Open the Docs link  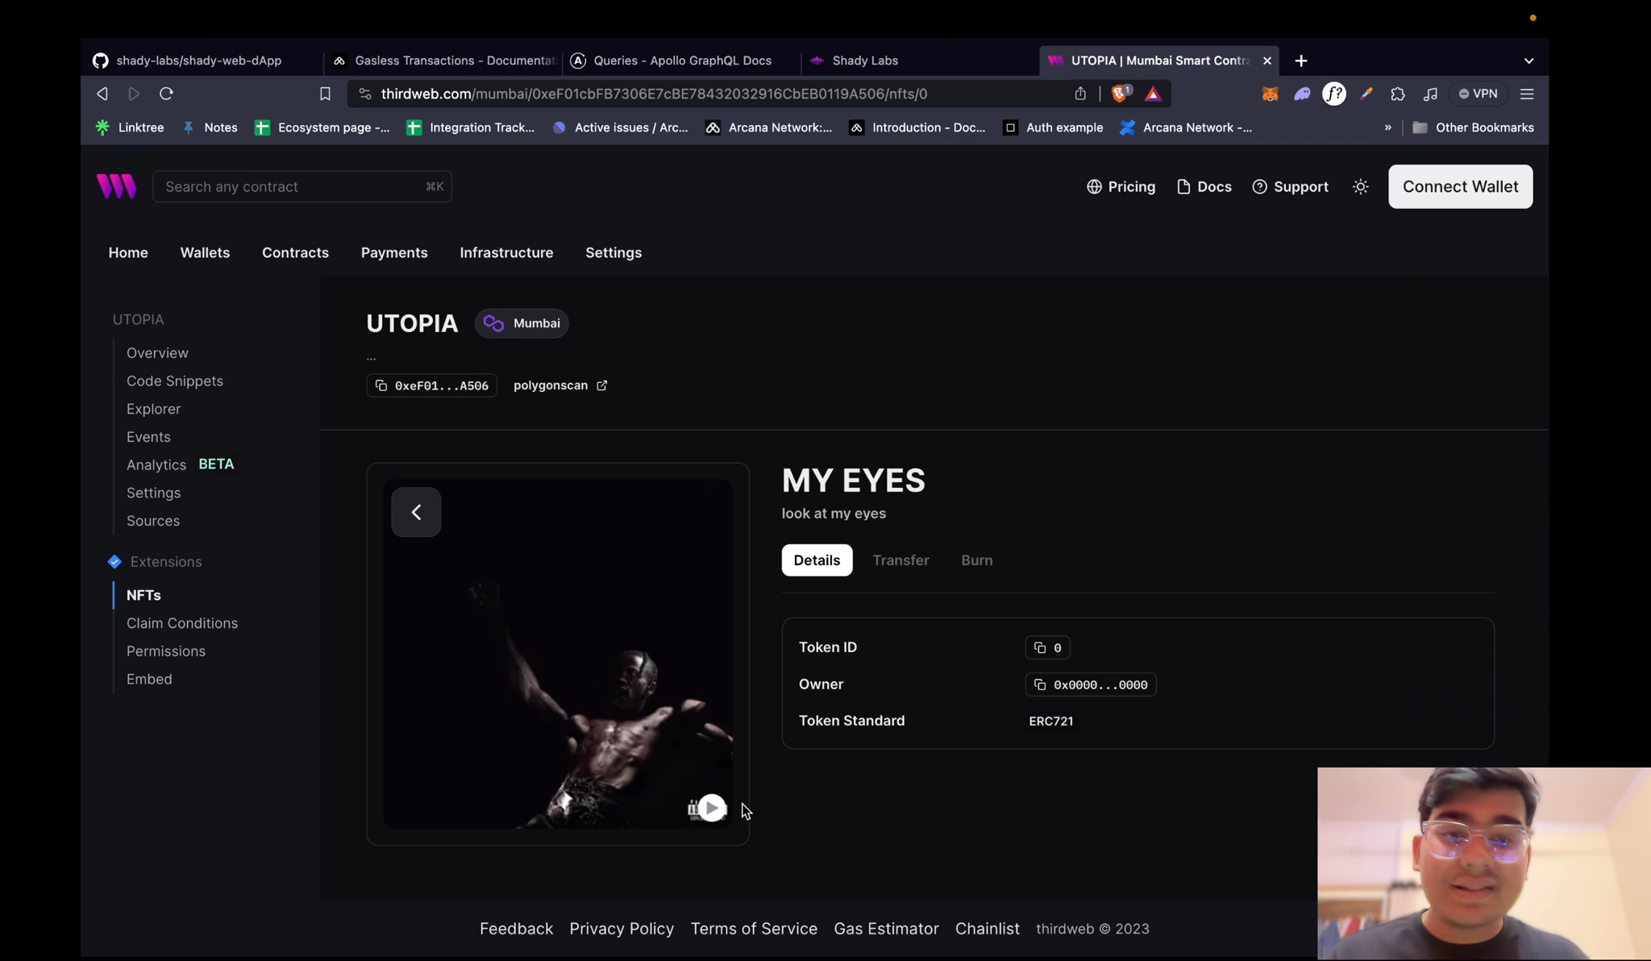point(1204,186)
